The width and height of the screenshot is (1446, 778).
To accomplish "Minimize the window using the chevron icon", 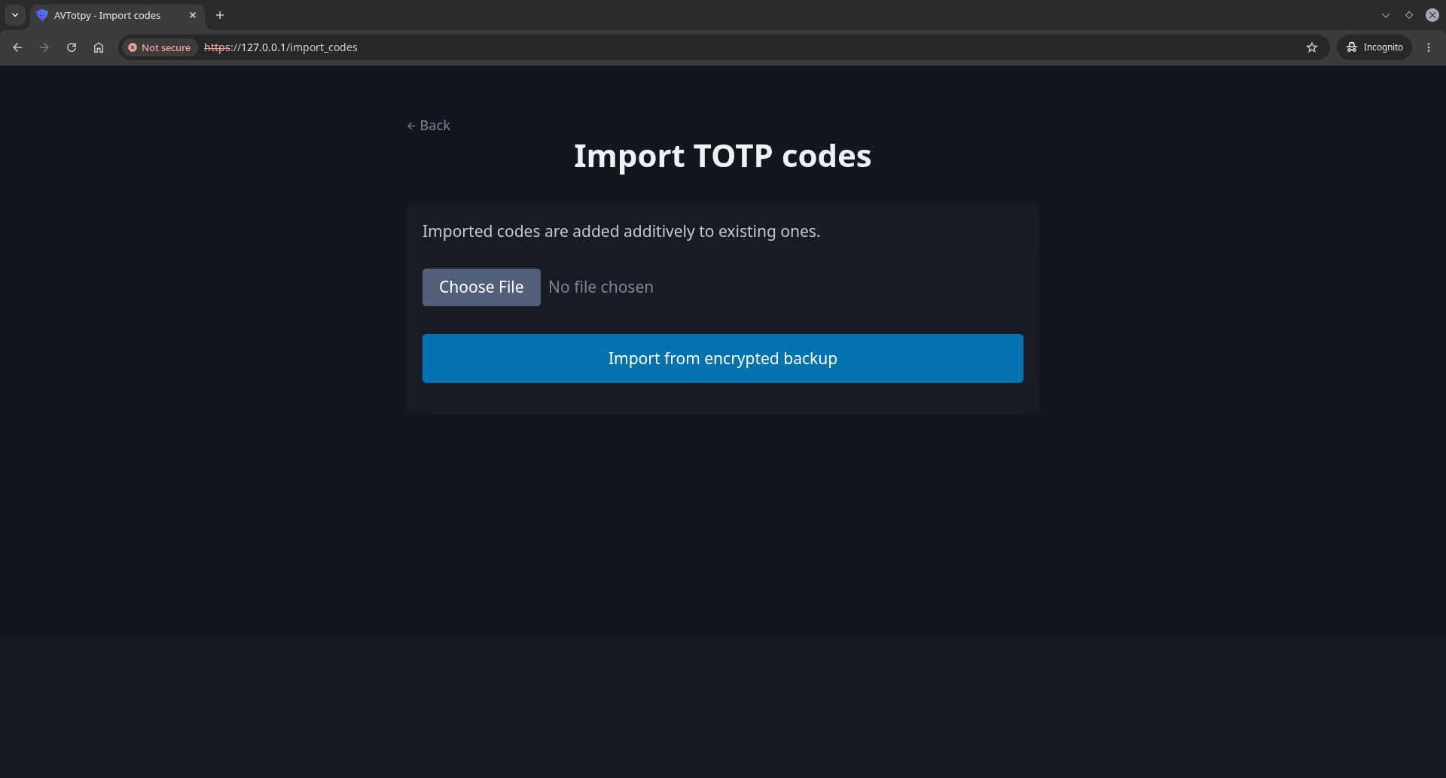I will (1386, 15).
